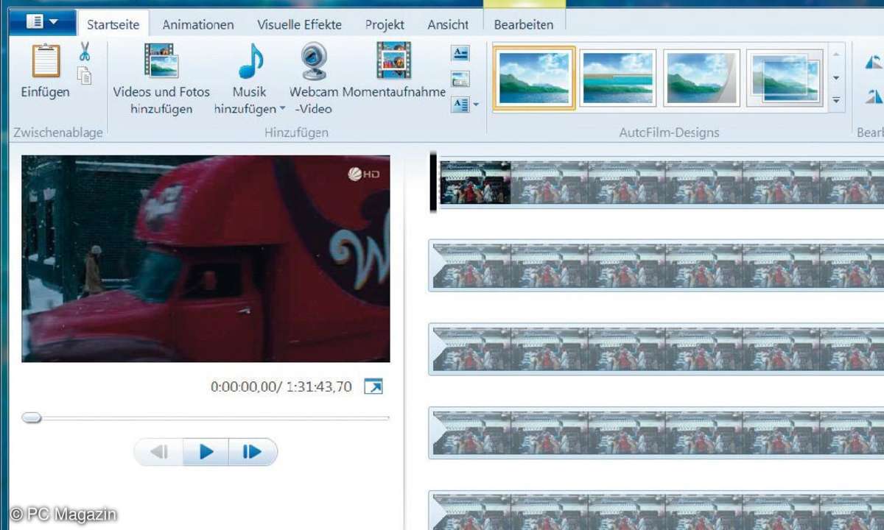Open the application file menu button

pos(43,23)
